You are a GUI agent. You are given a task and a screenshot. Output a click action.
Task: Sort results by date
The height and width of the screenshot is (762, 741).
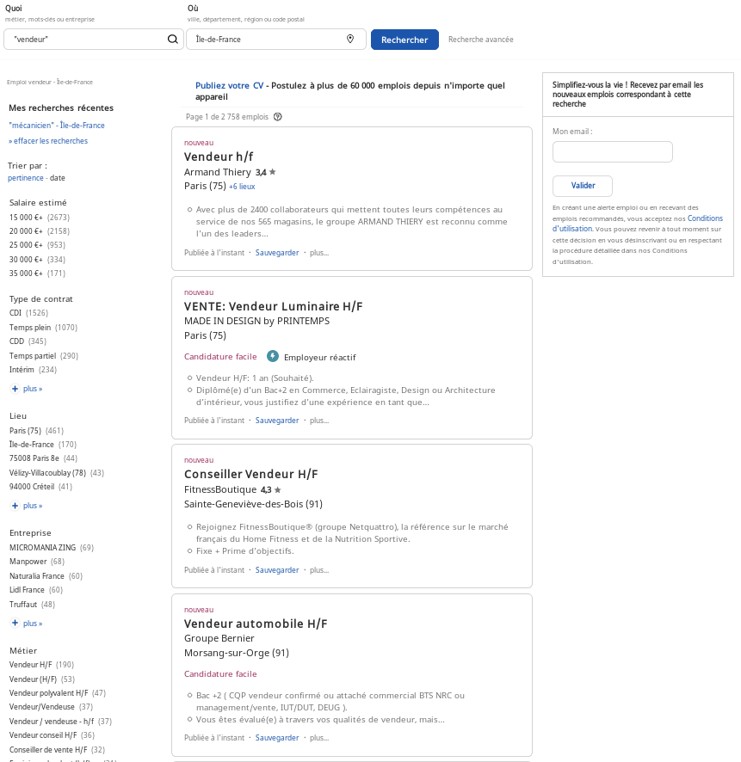[x=57, y=178]
